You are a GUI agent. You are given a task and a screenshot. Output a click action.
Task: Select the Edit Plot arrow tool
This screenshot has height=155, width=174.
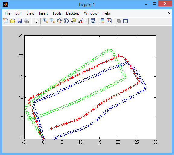click(x=36, y=21)
